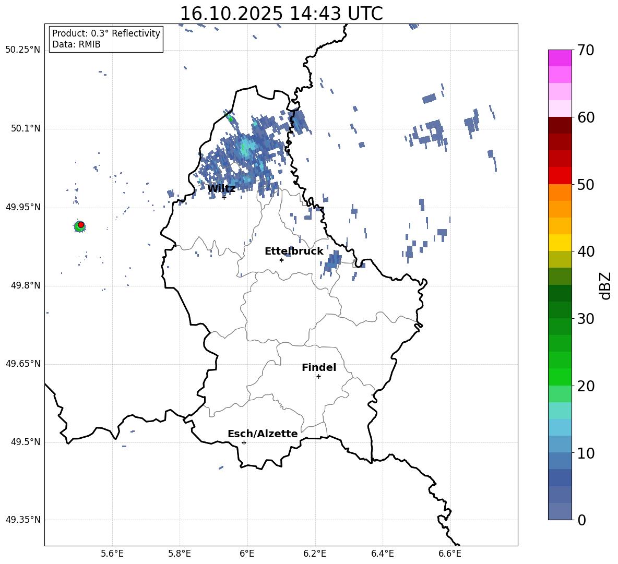Click the colorbar tick value 30
Image resolution: width=618 pixels, height=564 pixels.
click(x=586, y=319)
